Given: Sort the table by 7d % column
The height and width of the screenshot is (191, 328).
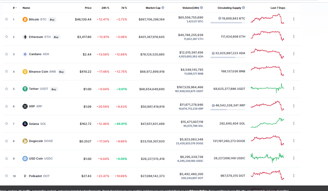Looking at the screenshot, I should click(x=124, y=8).
